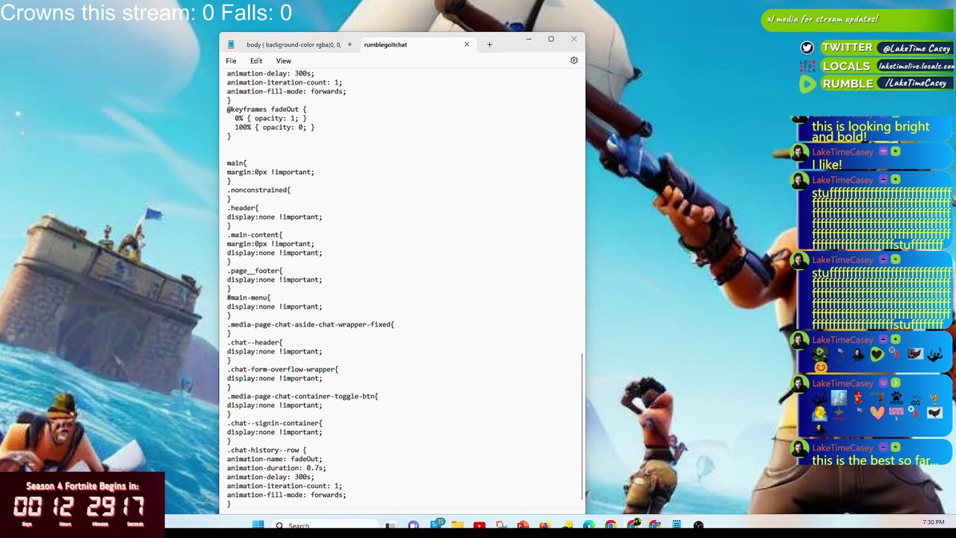Open the Windows Start menu
956x538 pixels.
click(258, 525)
